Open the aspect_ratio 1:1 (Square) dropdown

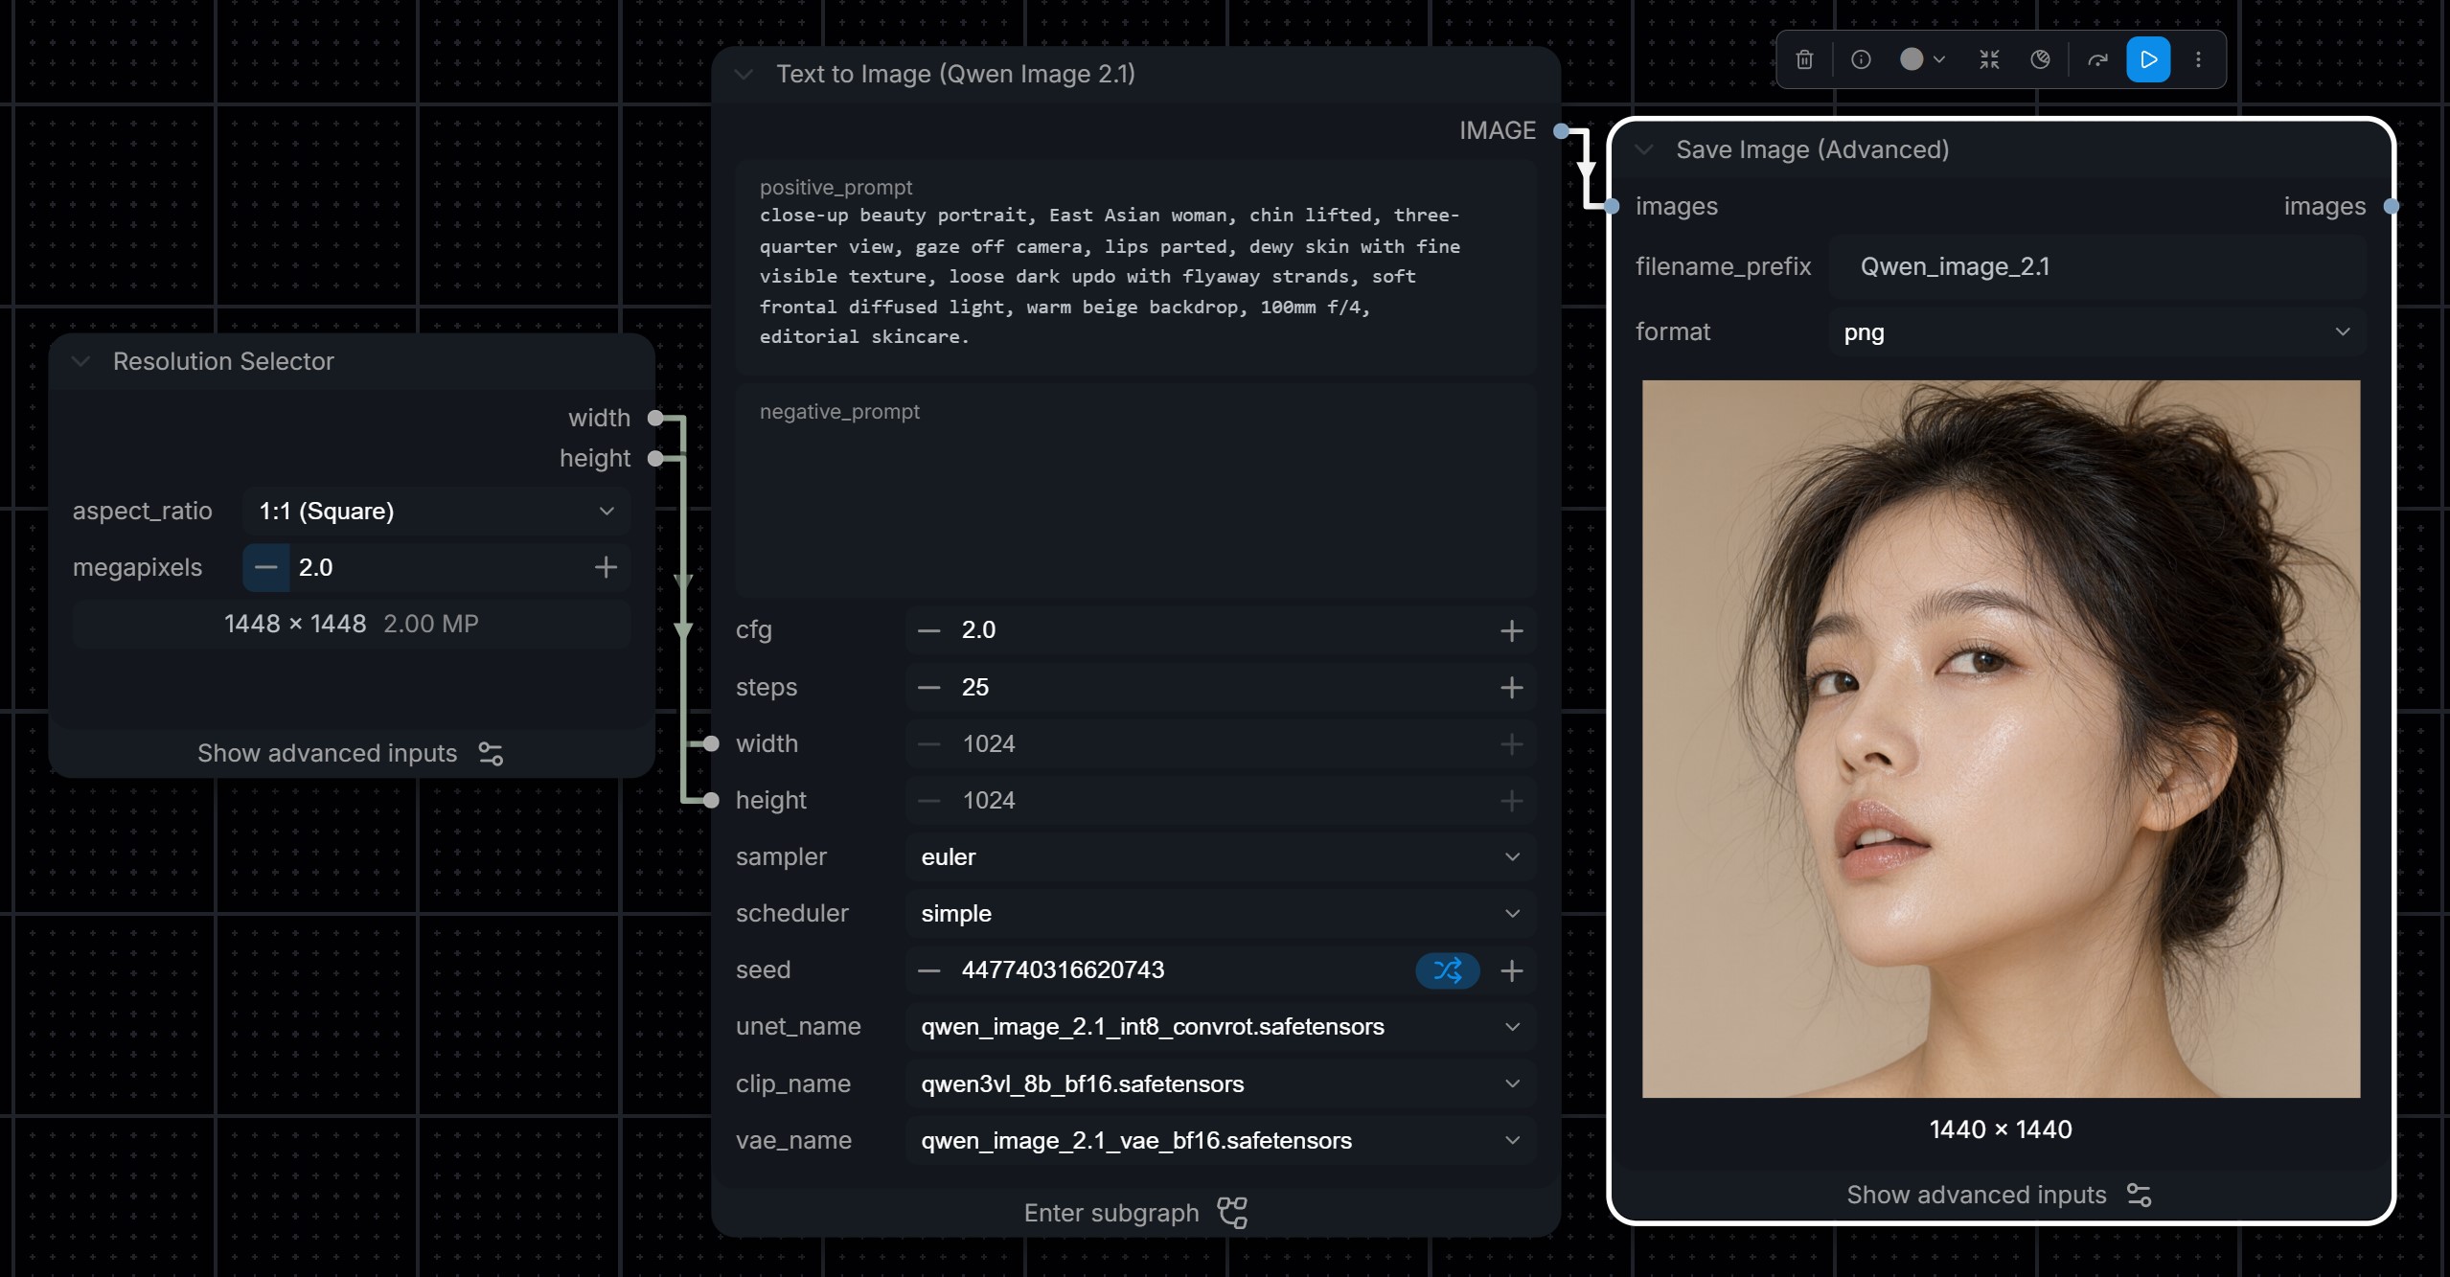click(436, 511)
